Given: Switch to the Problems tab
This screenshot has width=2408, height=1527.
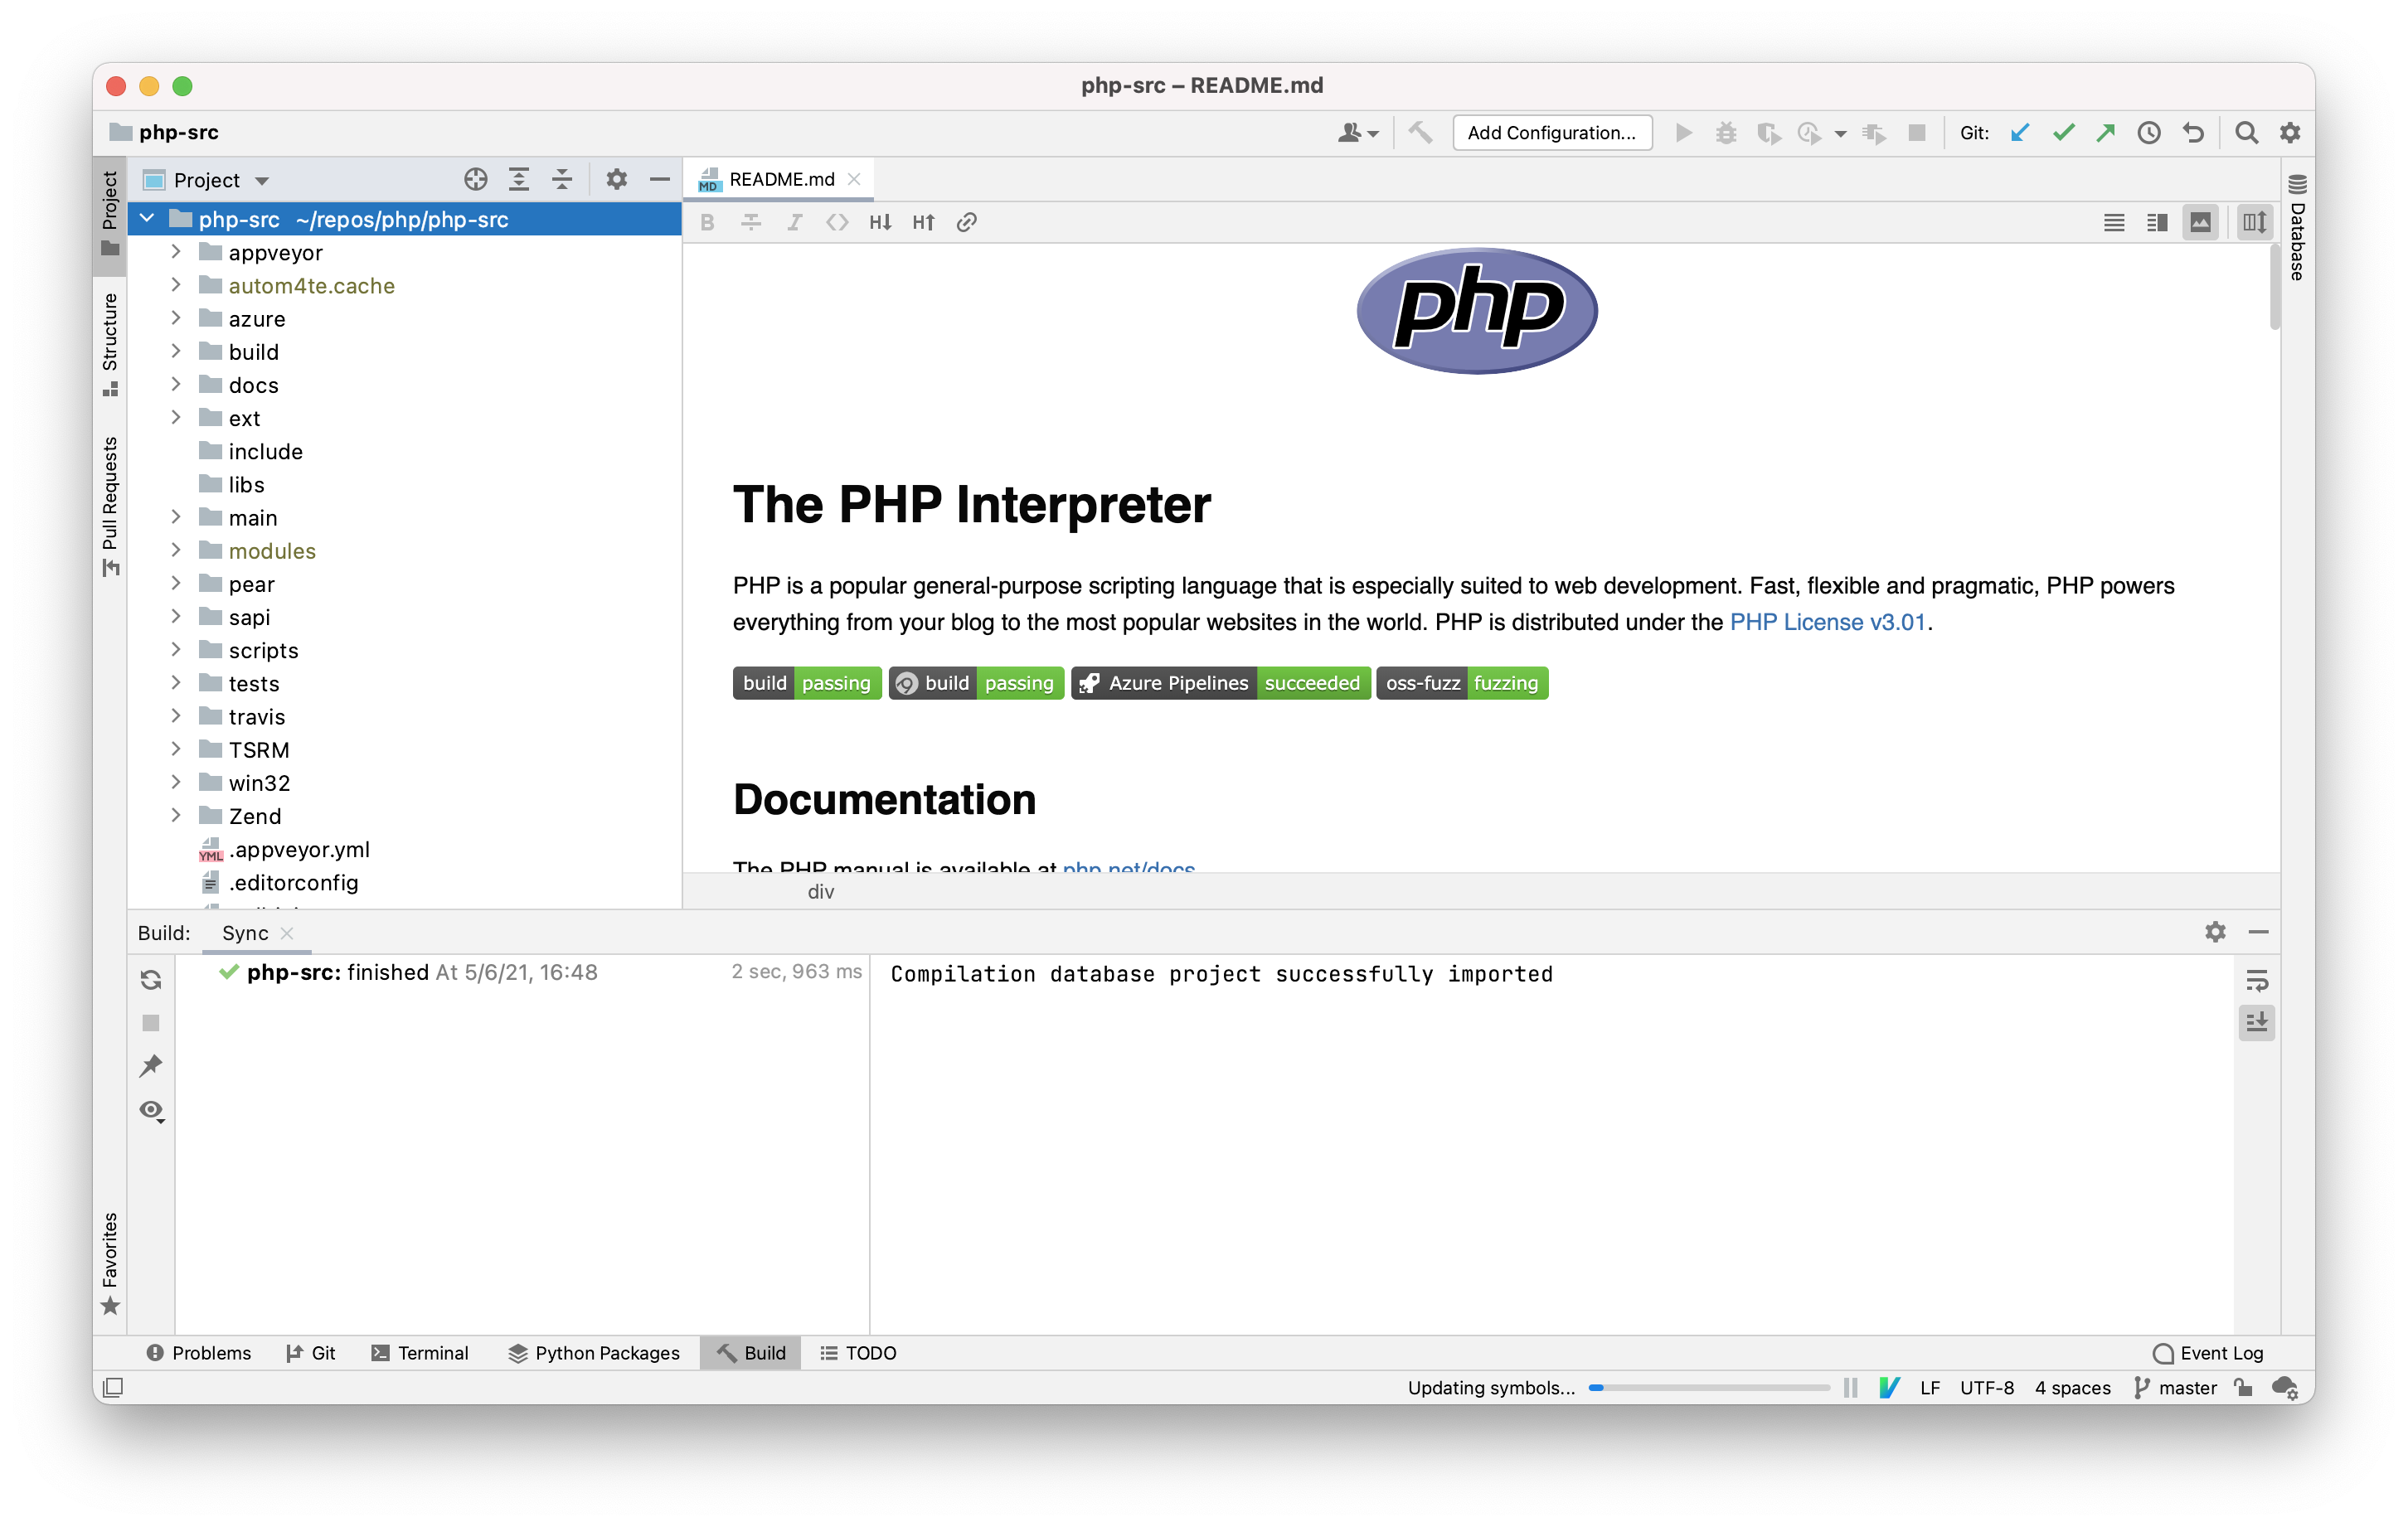Looking at the screenshot, I should coord(199,1353).
